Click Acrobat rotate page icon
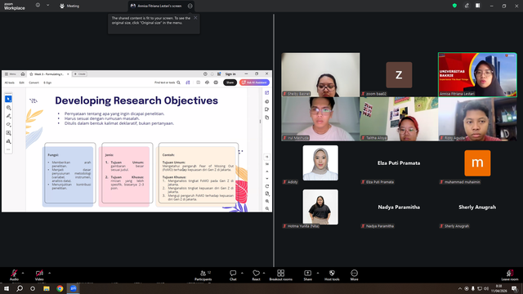523x294 pixels. 267,186
